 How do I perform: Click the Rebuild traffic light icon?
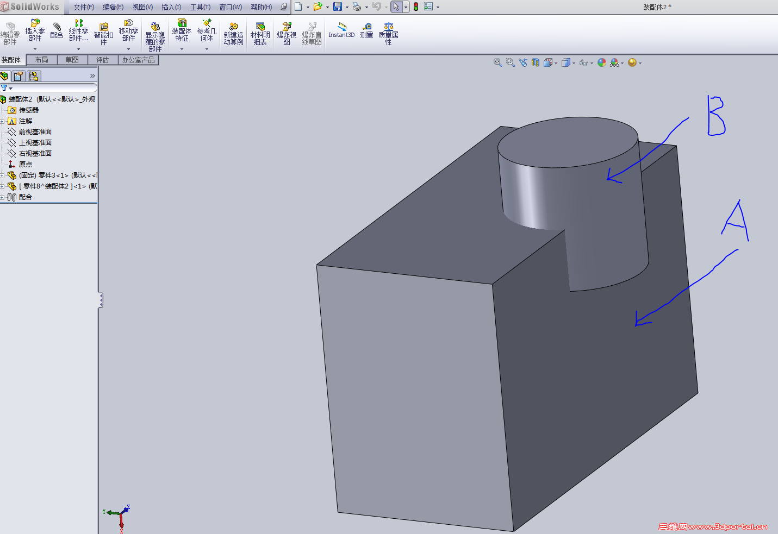[416, 7]
